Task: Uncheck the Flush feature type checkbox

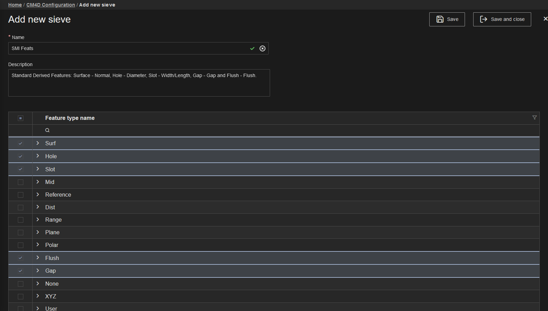Action: coord(21,258)
